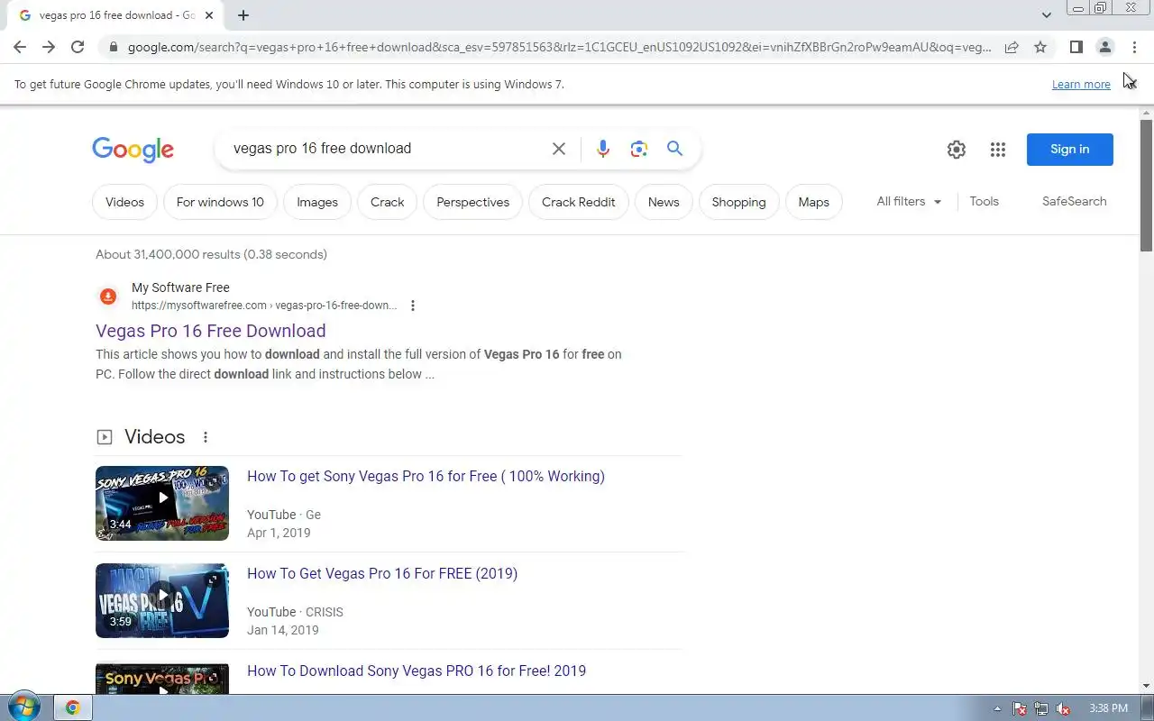Open the network tray icon
This screenshot has height=721, width=1154.
[1041, 708]
